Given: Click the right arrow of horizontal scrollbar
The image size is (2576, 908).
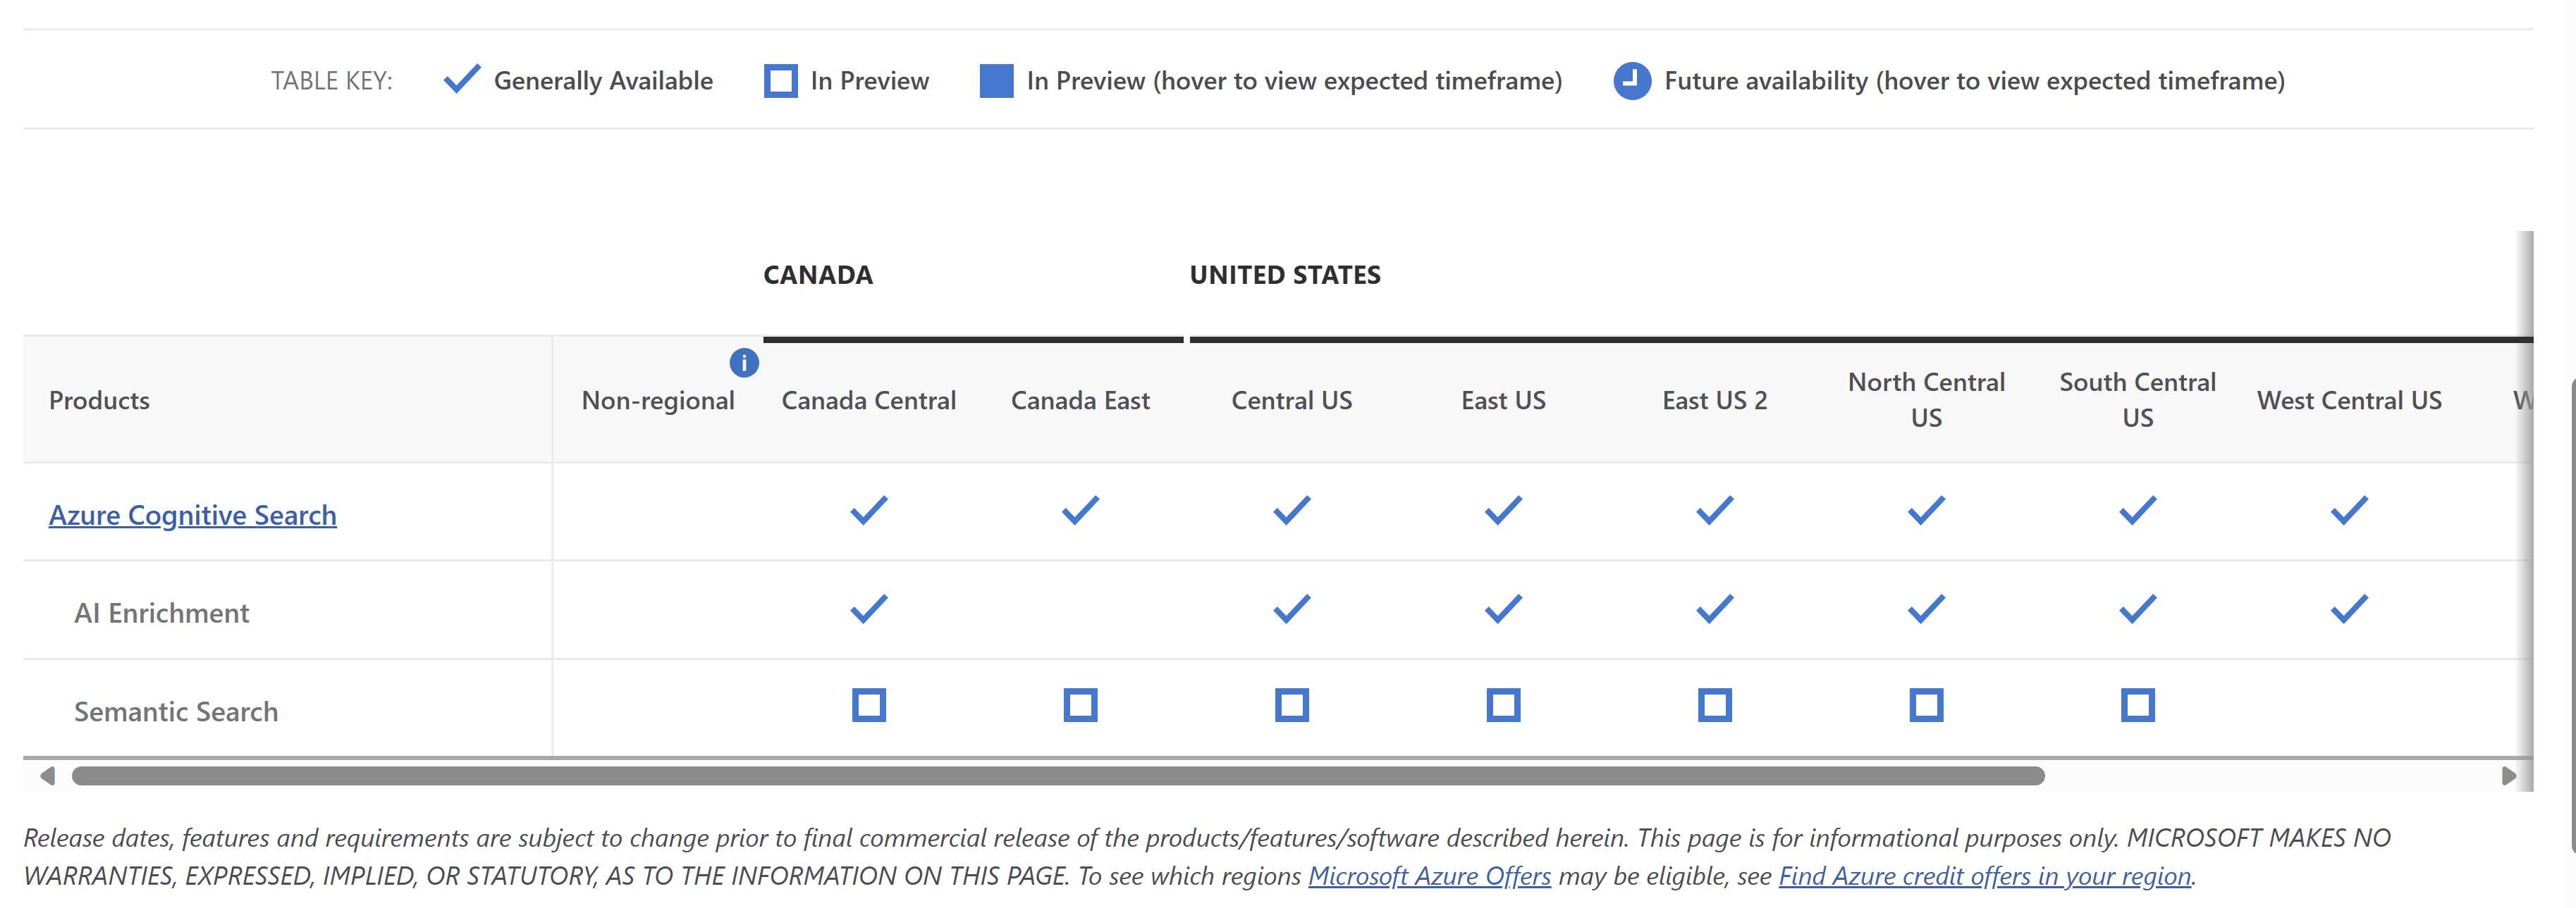Looking at the screenshot, I should (2508, 776).
